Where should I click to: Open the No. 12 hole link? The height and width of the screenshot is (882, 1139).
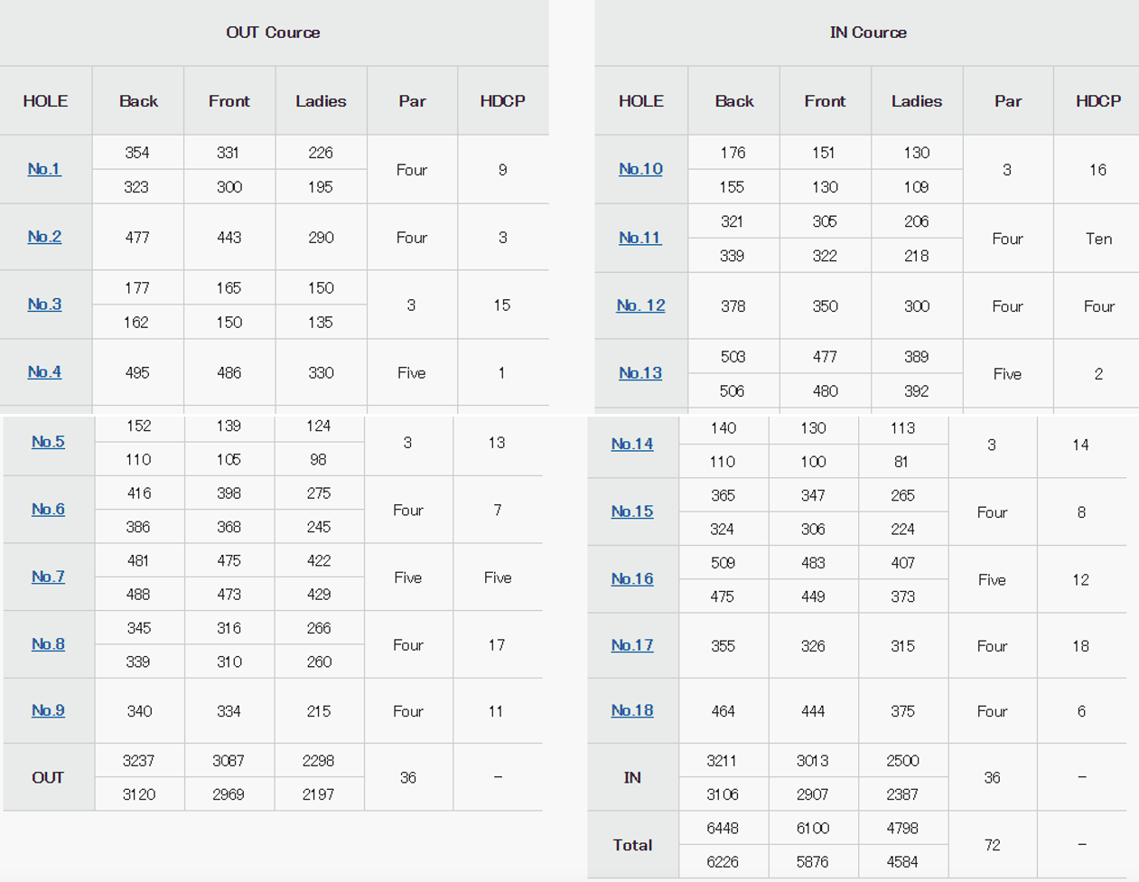640,305
